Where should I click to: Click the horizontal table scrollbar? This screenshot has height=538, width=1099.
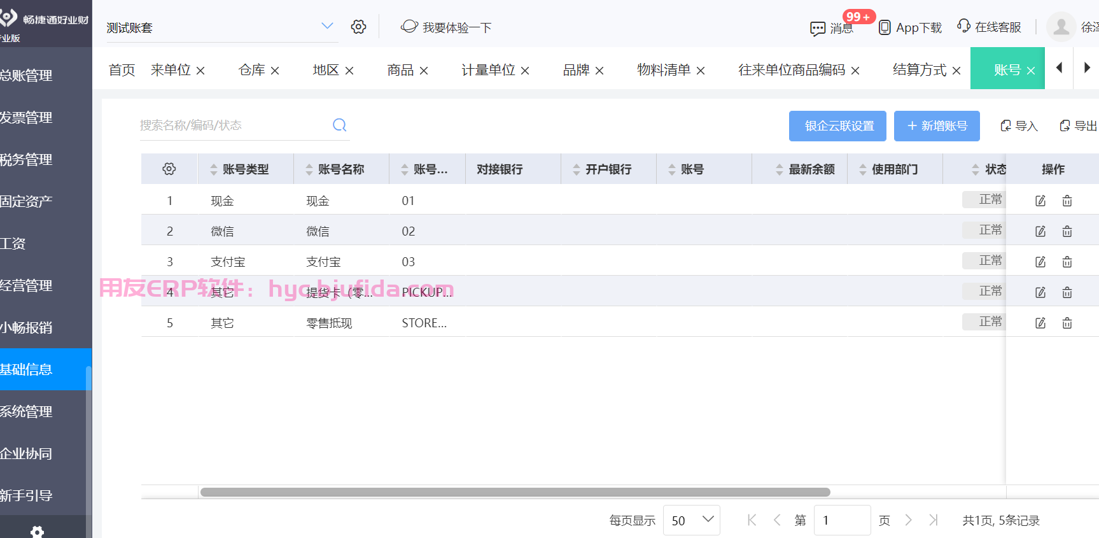[x=515, y=492]
